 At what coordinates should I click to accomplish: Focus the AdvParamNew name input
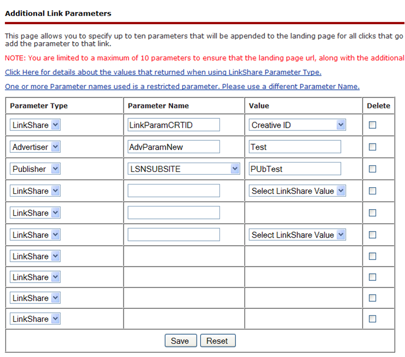pyautogui.click(x=173, y=147)
